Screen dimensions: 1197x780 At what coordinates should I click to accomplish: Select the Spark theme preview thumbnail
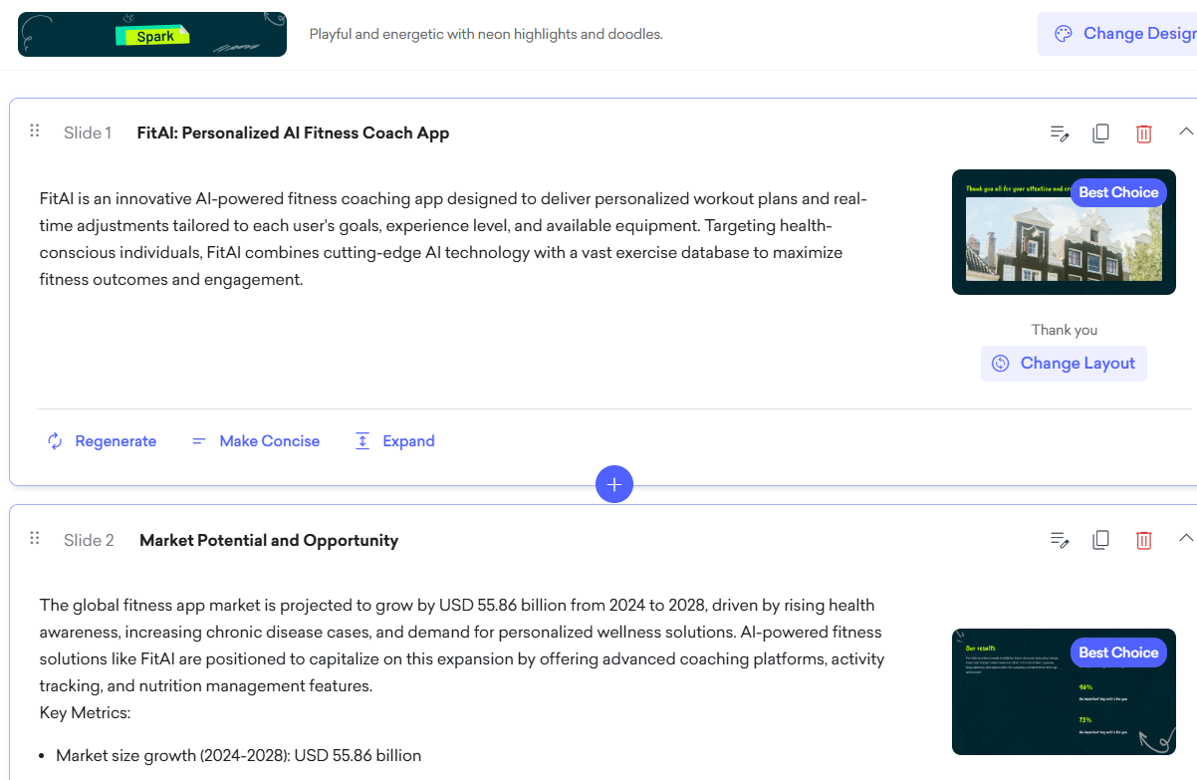coord(152,34)
